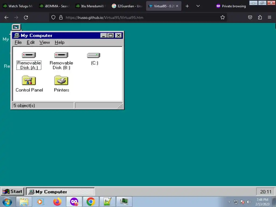
Task: Open the Pocket save icon
Action: (x=250, y=17)
